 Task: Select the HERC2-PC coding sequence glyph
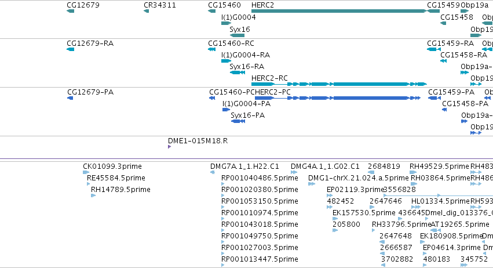point(337,98)
